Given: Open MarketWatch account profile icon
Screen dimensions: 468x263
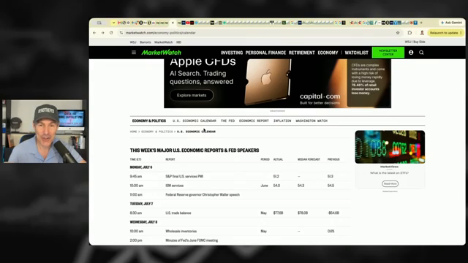Looking at the screenshot, I should click(411, 53).
